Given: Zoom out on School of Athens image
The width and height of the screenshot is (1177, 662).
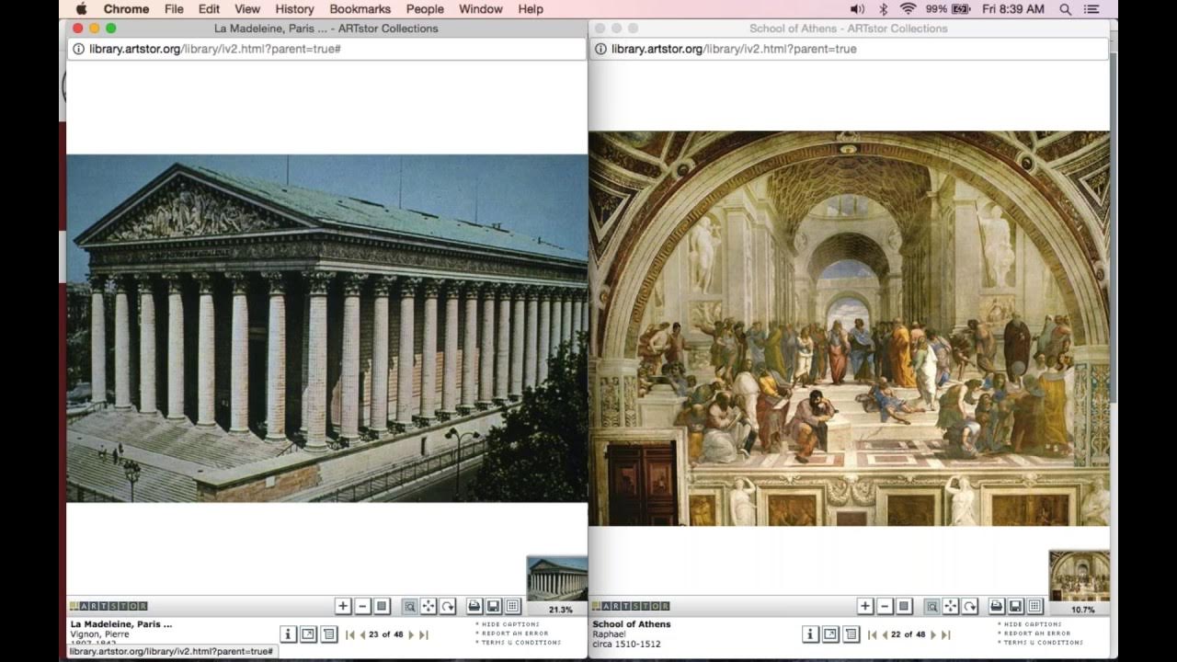Looking at the screenshot, I should (x=885, y=606).
